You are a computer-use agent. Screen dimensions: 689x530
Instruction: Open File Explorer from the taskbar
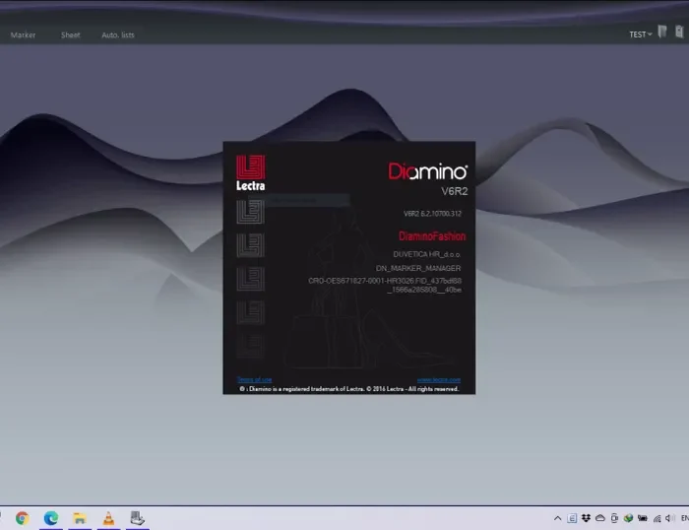(80, 518)
